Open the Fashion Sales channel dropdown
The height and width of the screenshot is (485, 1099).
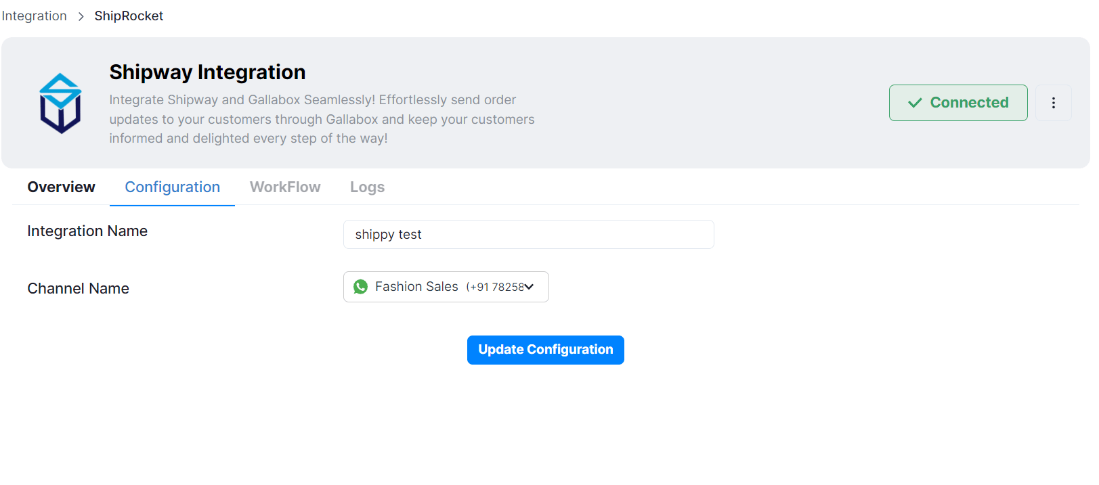point(446,287)
